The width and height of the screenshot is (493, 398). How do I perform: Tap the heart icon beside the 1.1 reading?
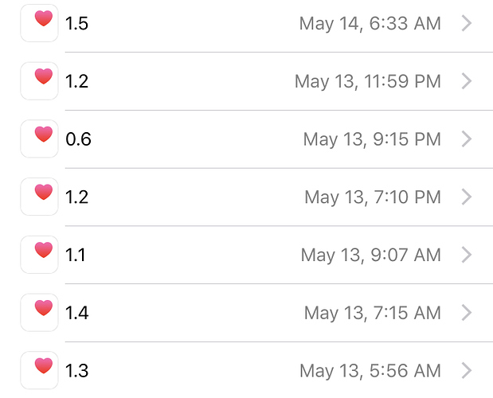pyautogui.click(x=39, y=255)
